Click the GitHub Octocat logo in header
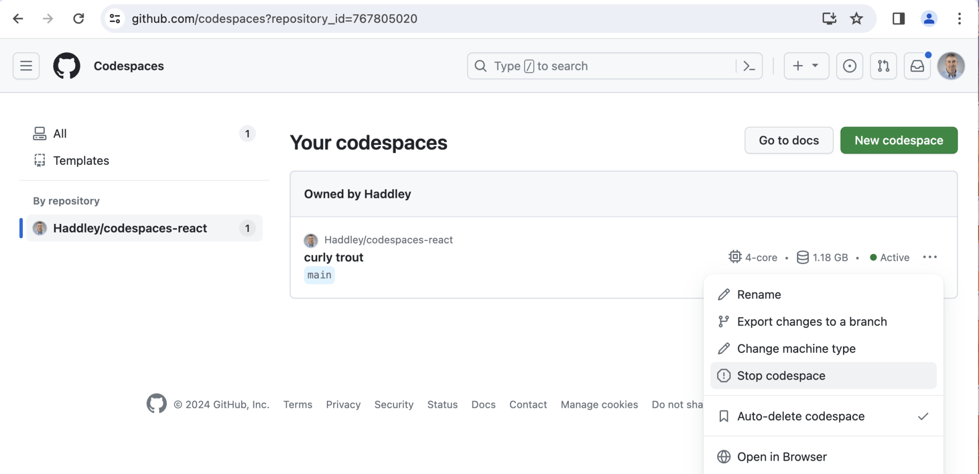The width and height of the screenshot is (979, 474). click(67, 66)
